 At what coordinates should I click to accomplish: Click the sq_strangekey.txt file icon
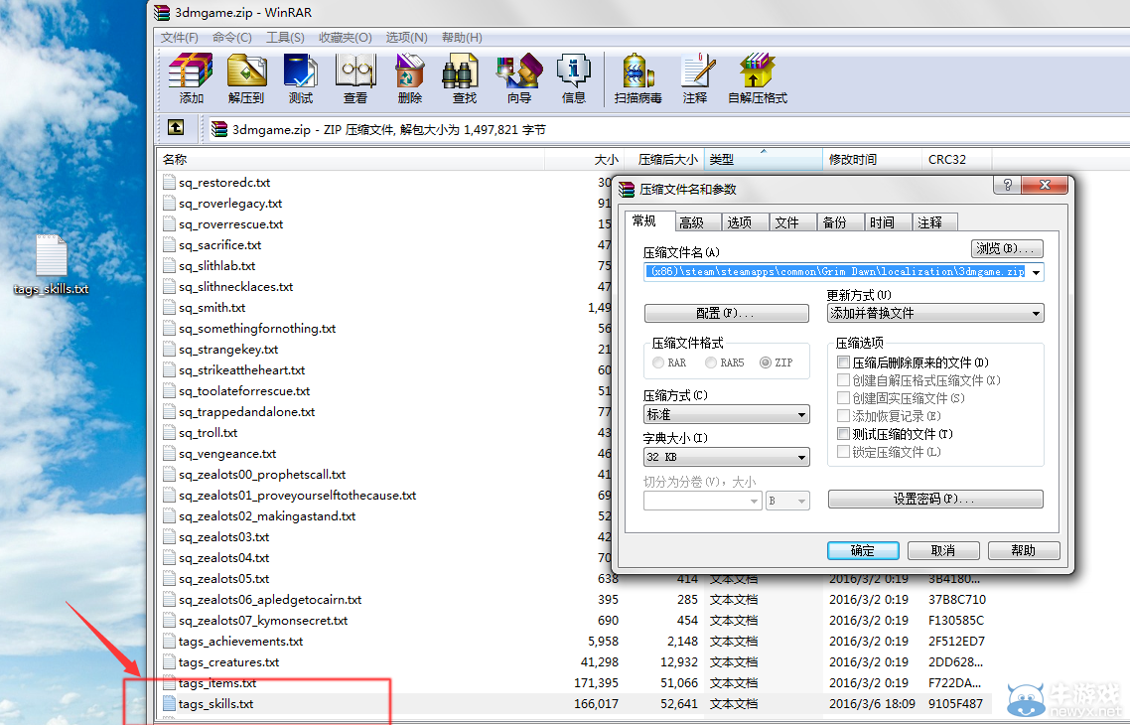(x=170, y=350)
